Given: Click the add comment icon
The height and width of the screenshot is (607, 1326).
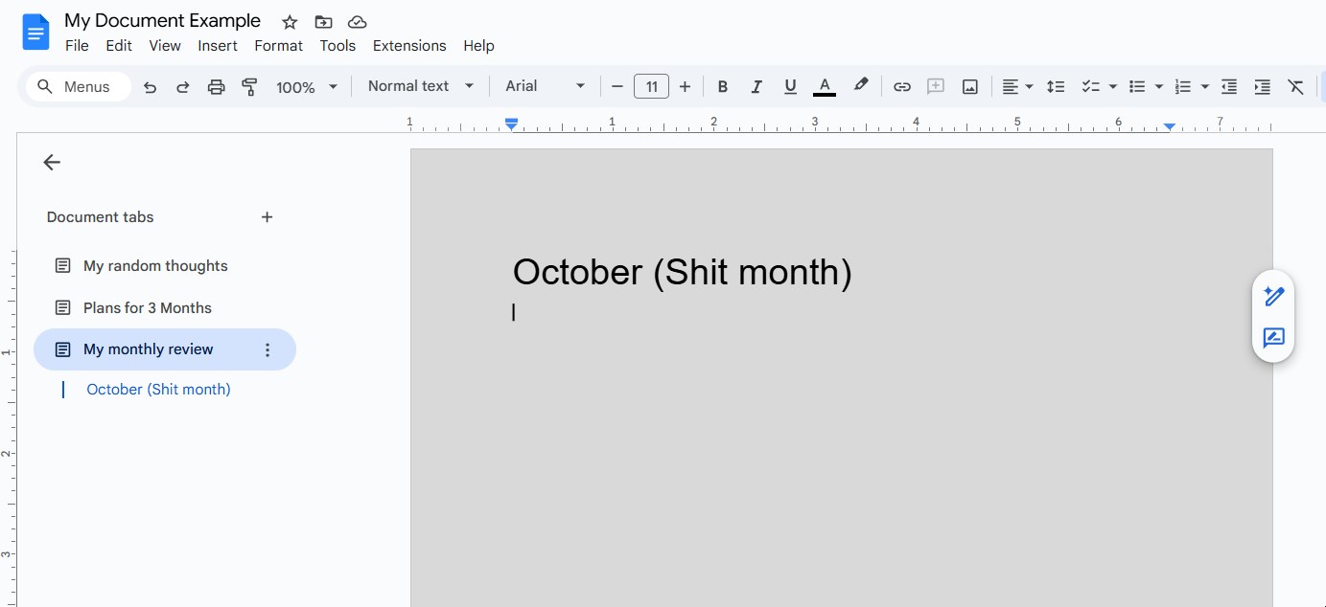Looking at the screenshot, I should coord(936,87).
